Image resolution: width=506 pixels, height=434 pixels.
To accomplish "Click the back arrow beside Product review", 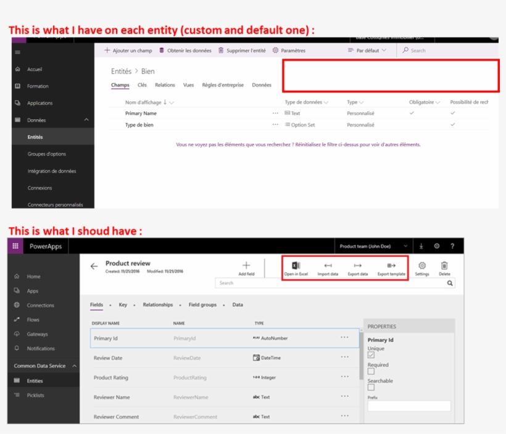I will [x=94, y=266].
